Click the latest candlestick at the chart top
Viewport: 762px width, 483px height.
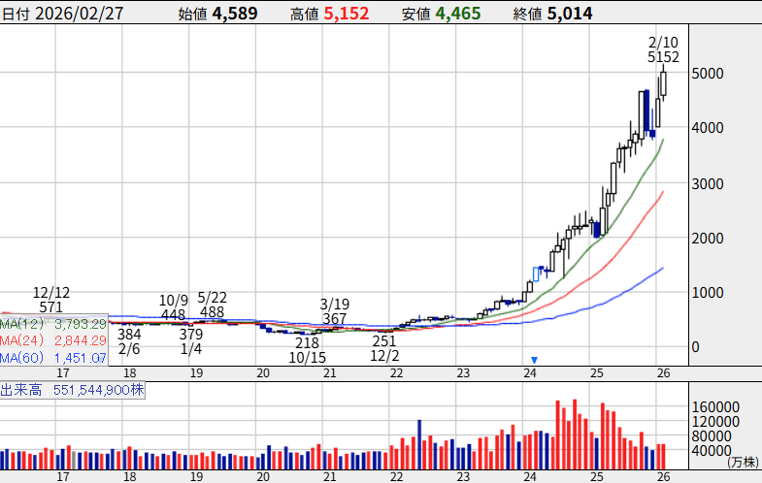click(x=664, y=84)
